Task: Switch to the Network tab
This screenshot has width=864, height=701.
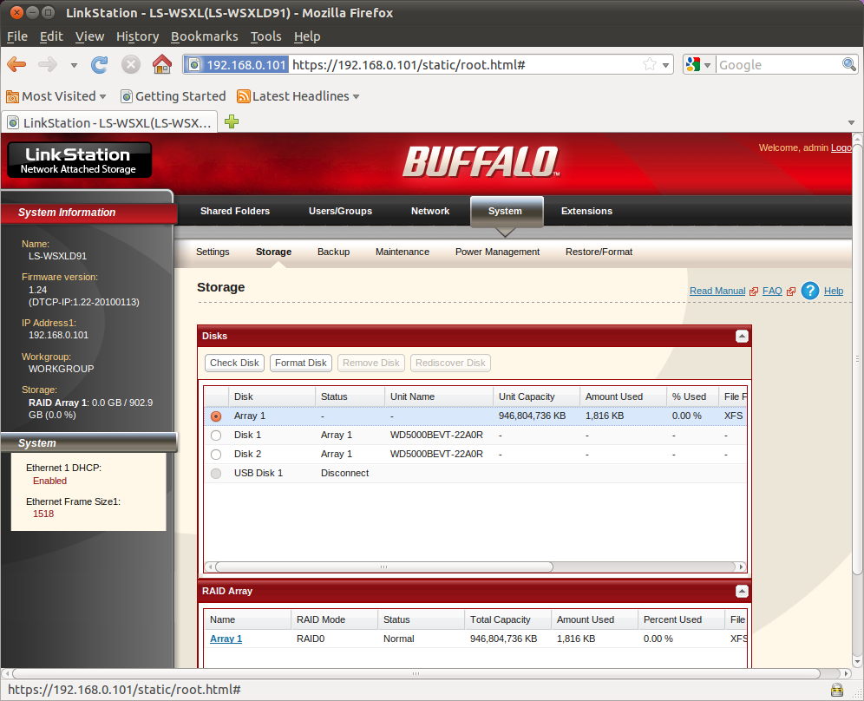Action: coord(429,211)
